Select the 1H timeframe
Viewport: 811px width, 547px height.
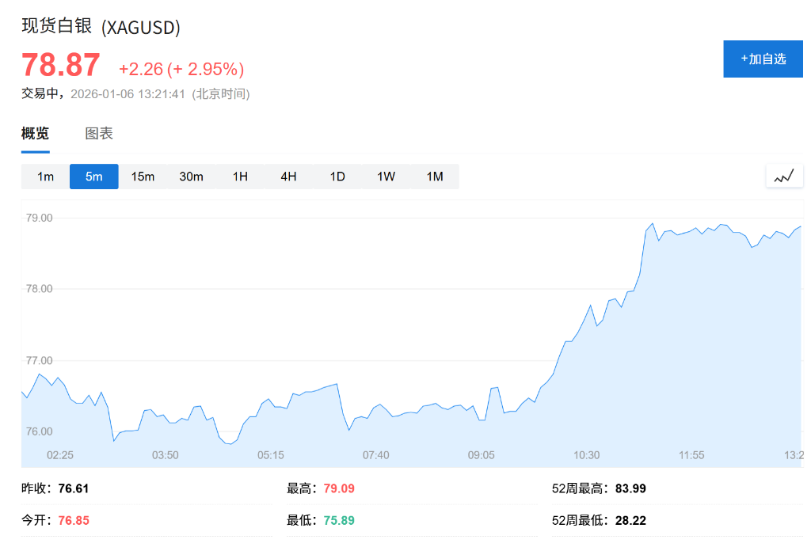coord(240,177)
